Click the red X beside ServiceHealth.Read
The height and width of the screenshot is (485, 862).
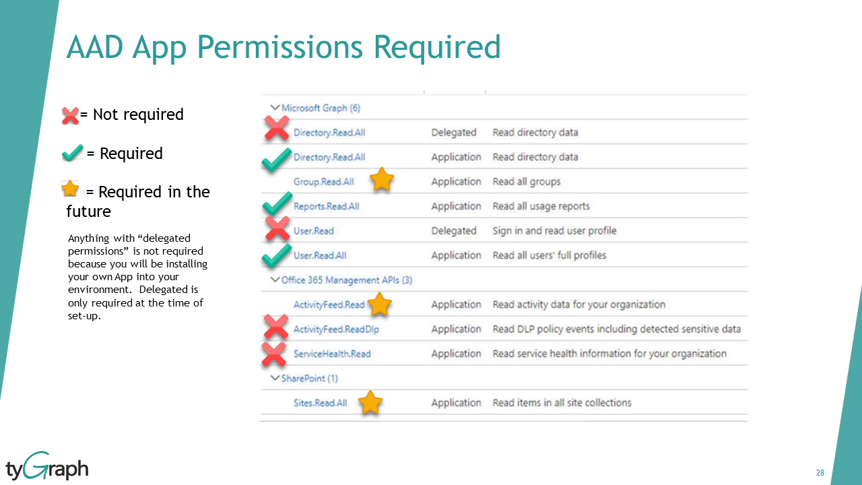[x=274, y=352]
